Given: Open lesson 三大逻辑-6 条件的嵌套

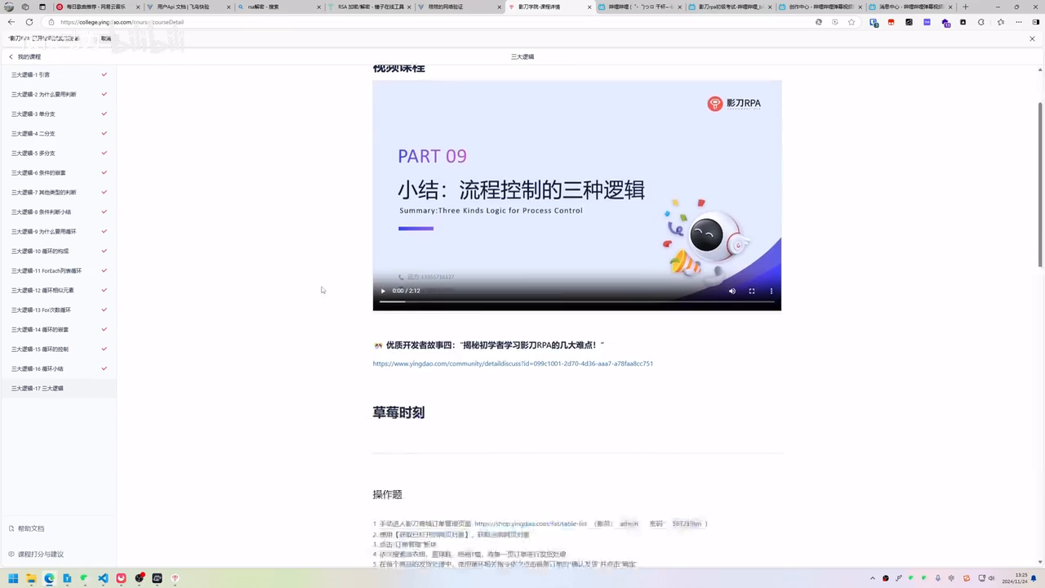Looking at the screenshot, I should [x=58, y=172].
